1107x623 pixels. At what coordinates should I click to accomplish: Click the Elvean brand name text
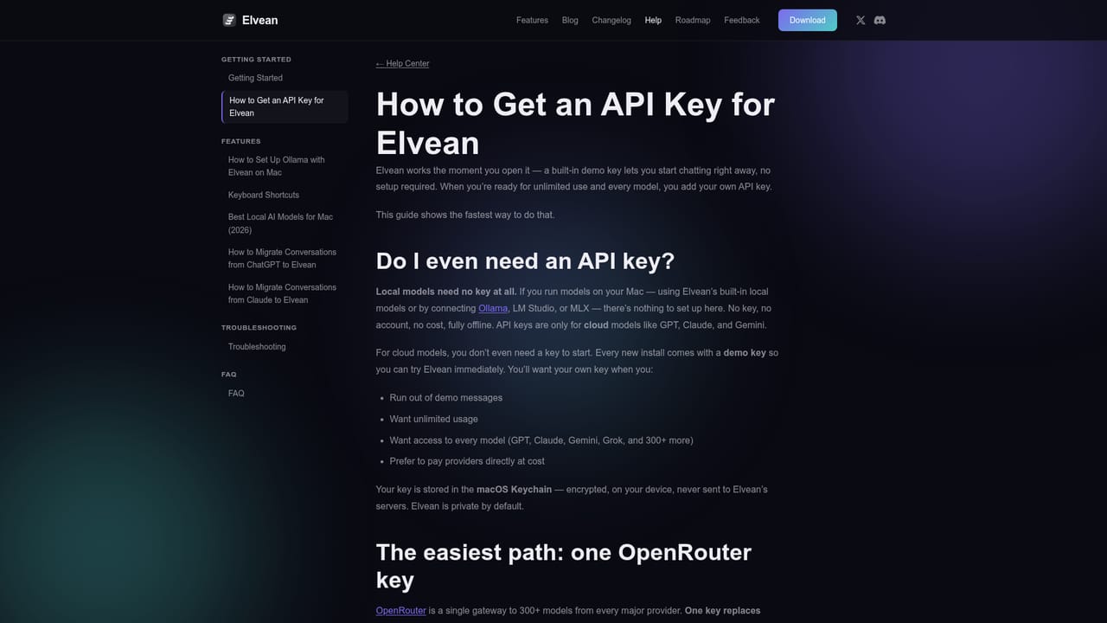tap(260, 20)
